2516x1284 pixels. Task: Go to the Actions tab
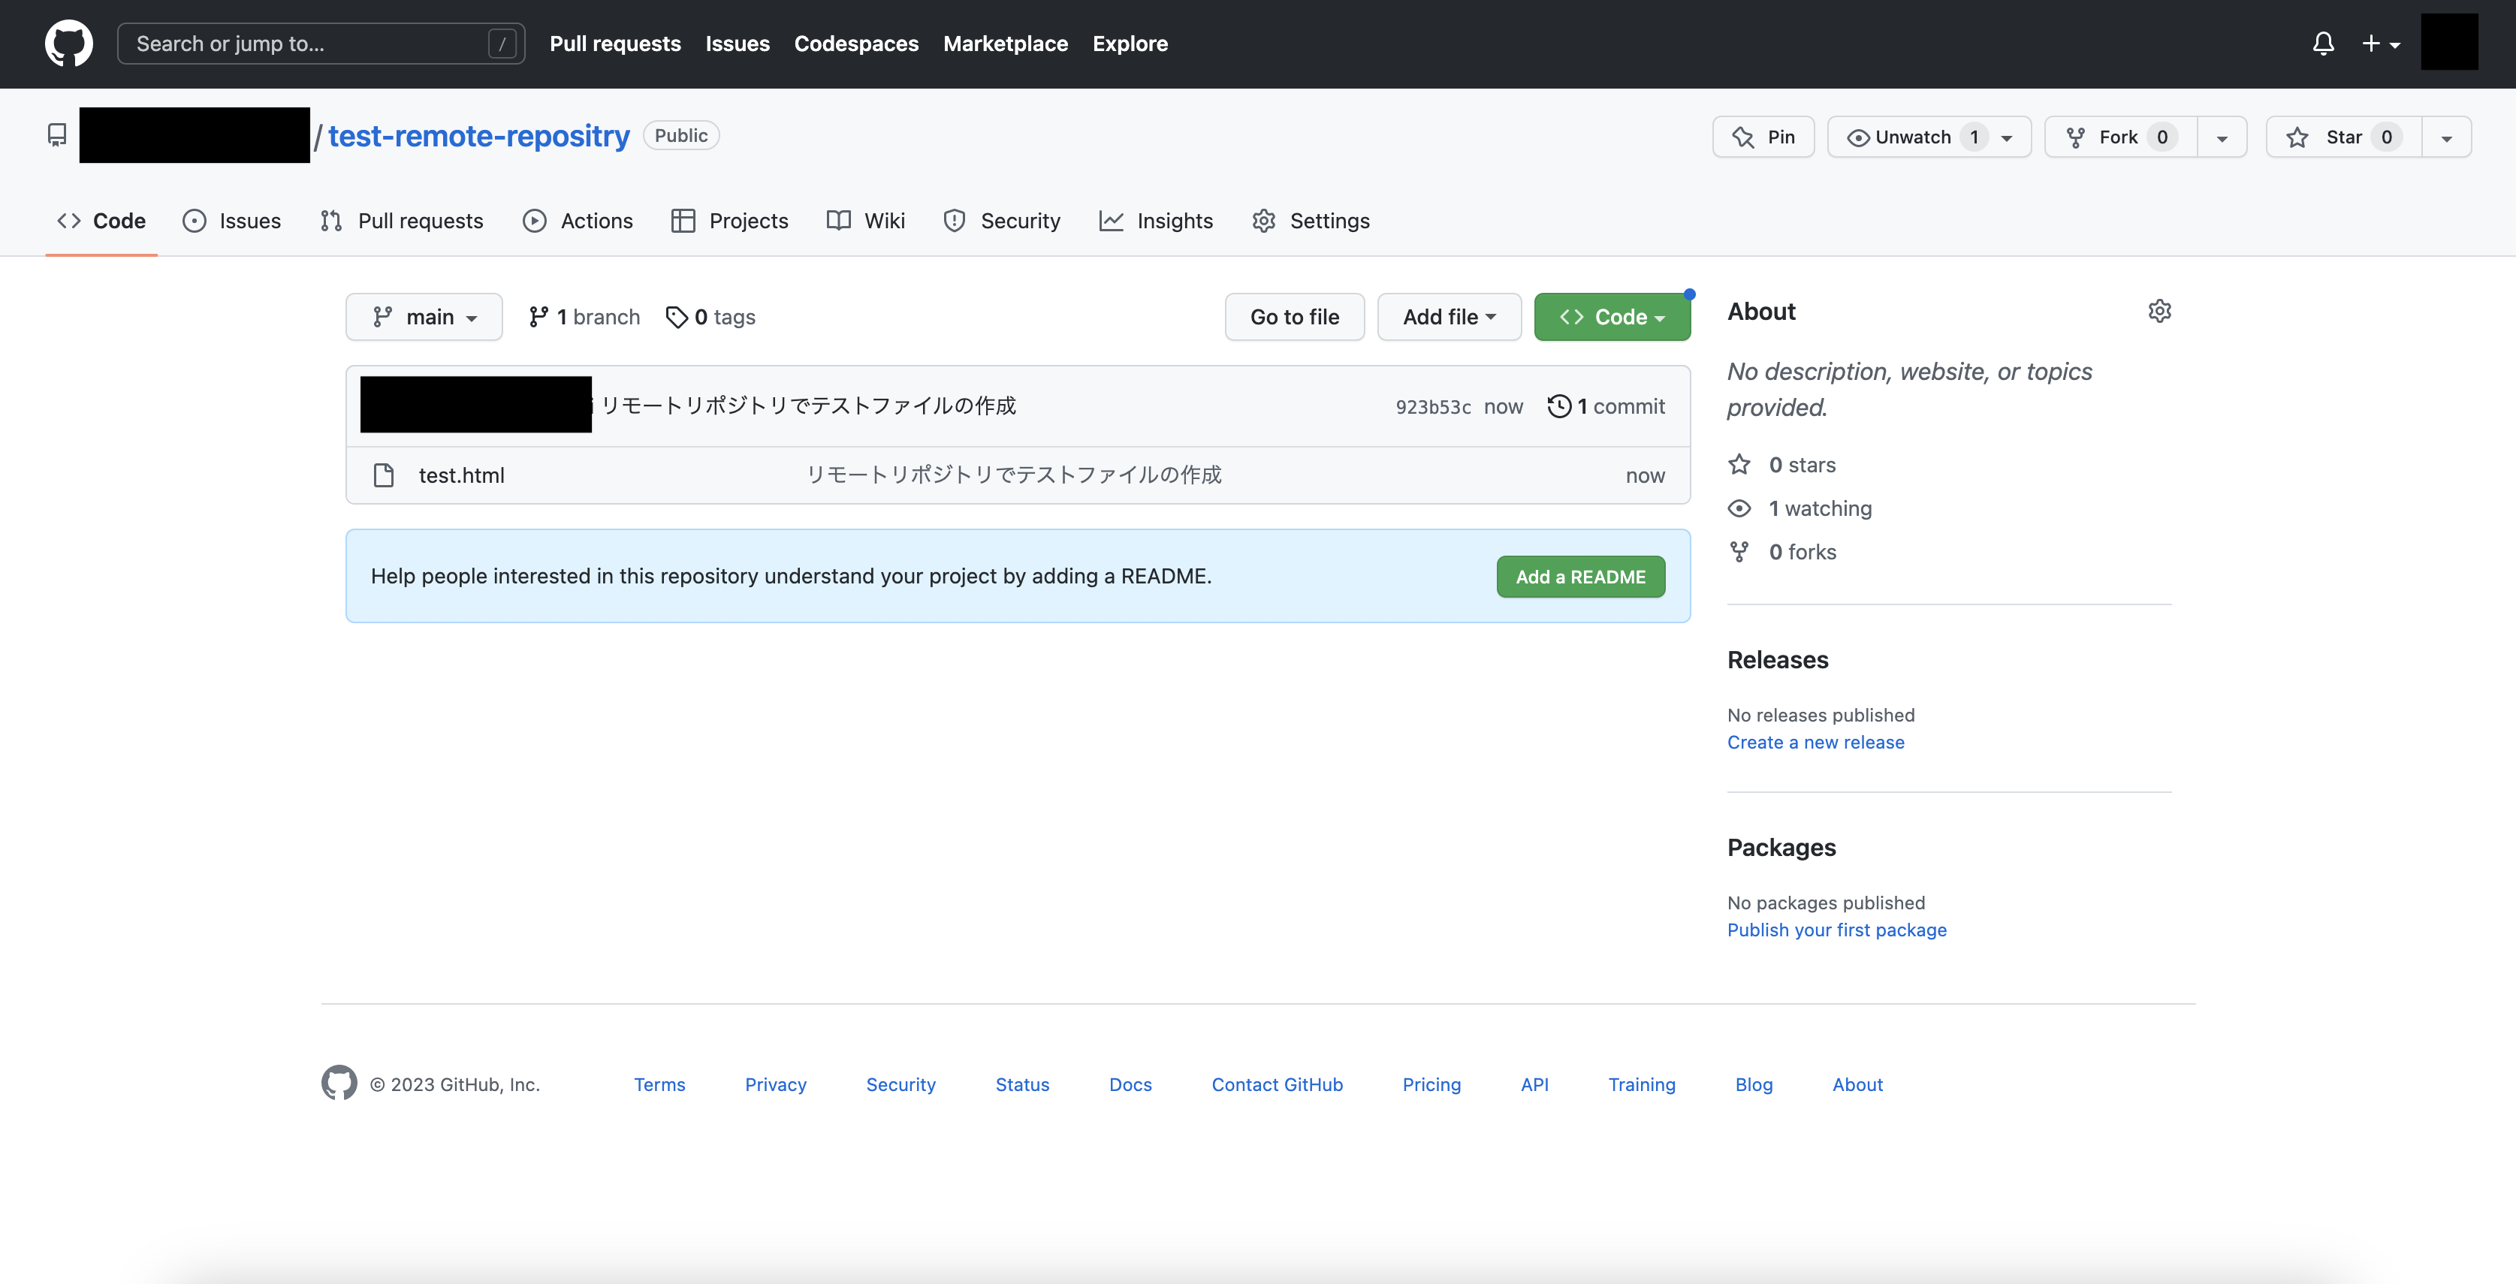tap(578, 221)
